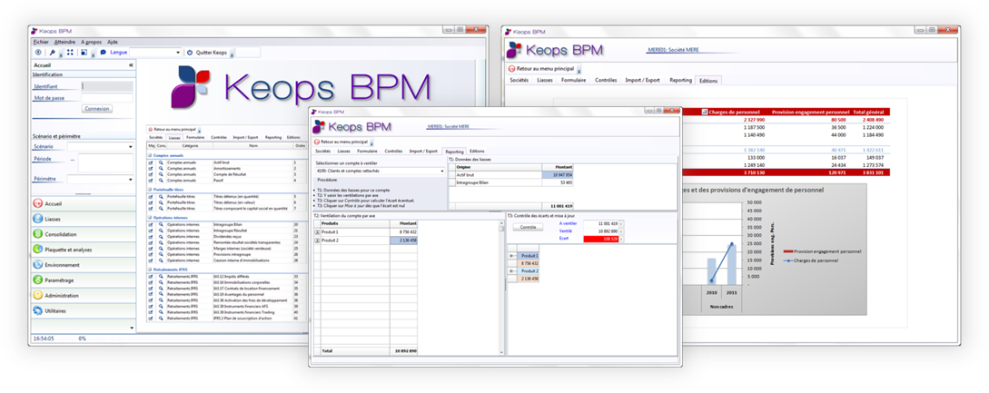Click the T2 grid vertical scrollbar
Viewport: 989px width, 393px height.
(502, 287)
